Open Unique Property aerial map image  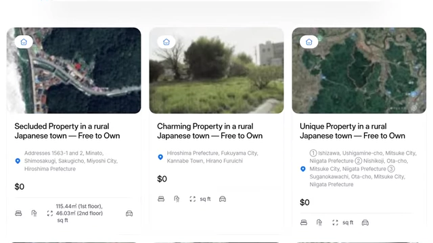pos(359,70)
